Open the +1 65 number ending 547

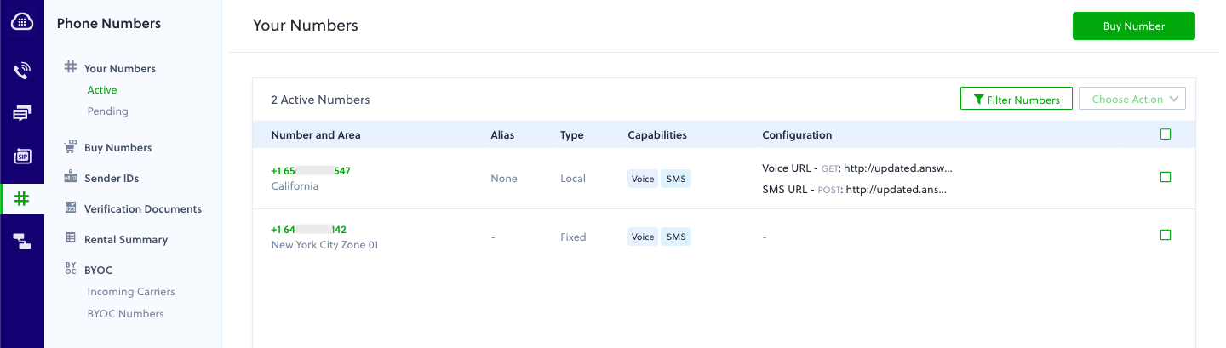(311, 171)
